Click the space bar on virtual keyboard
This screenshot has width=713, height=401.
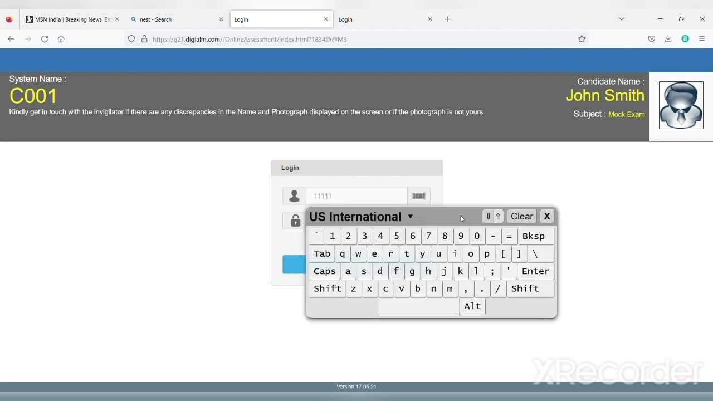pos(418,306)
